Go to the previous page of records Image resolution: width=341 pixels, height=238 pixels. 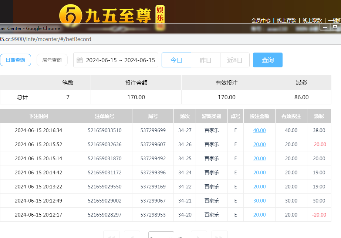pyautogui.click(x=132, y=235)
